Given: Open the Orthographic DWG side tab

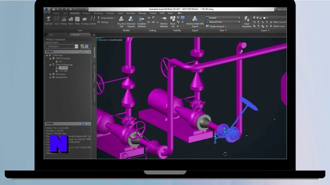Looking at the screenshot, I should tap(94, 73).
